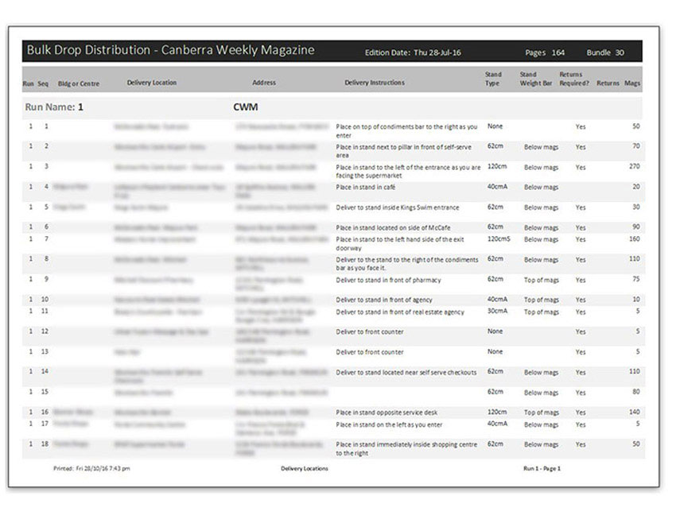Select 'Place in stand on the left as you enter'

point(390,424)
